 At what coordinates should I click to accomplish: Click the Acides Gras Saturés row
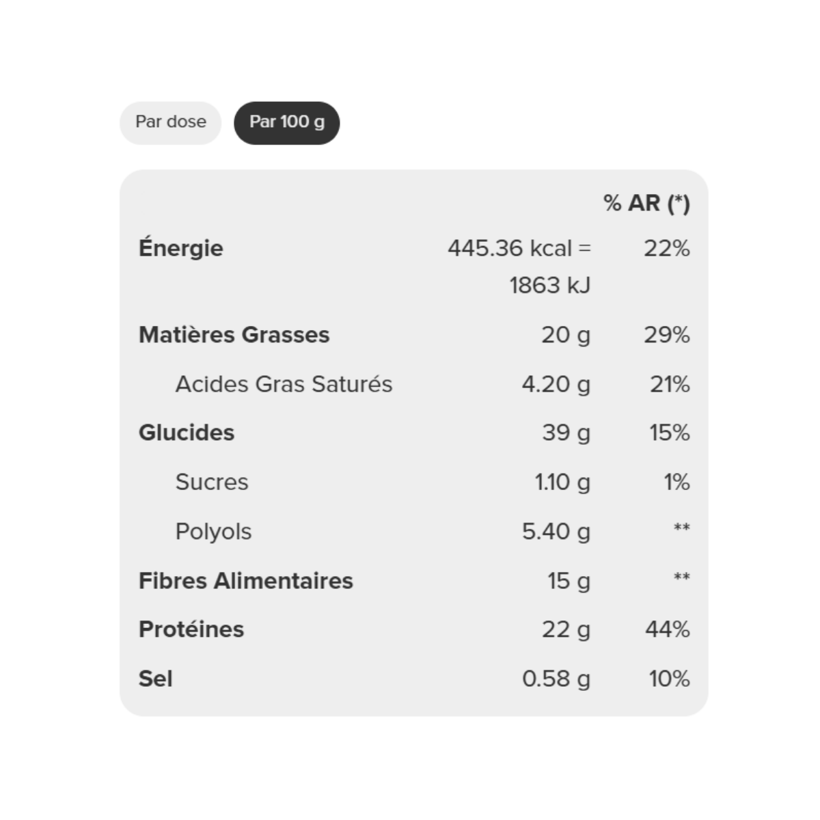coord(414,384)
